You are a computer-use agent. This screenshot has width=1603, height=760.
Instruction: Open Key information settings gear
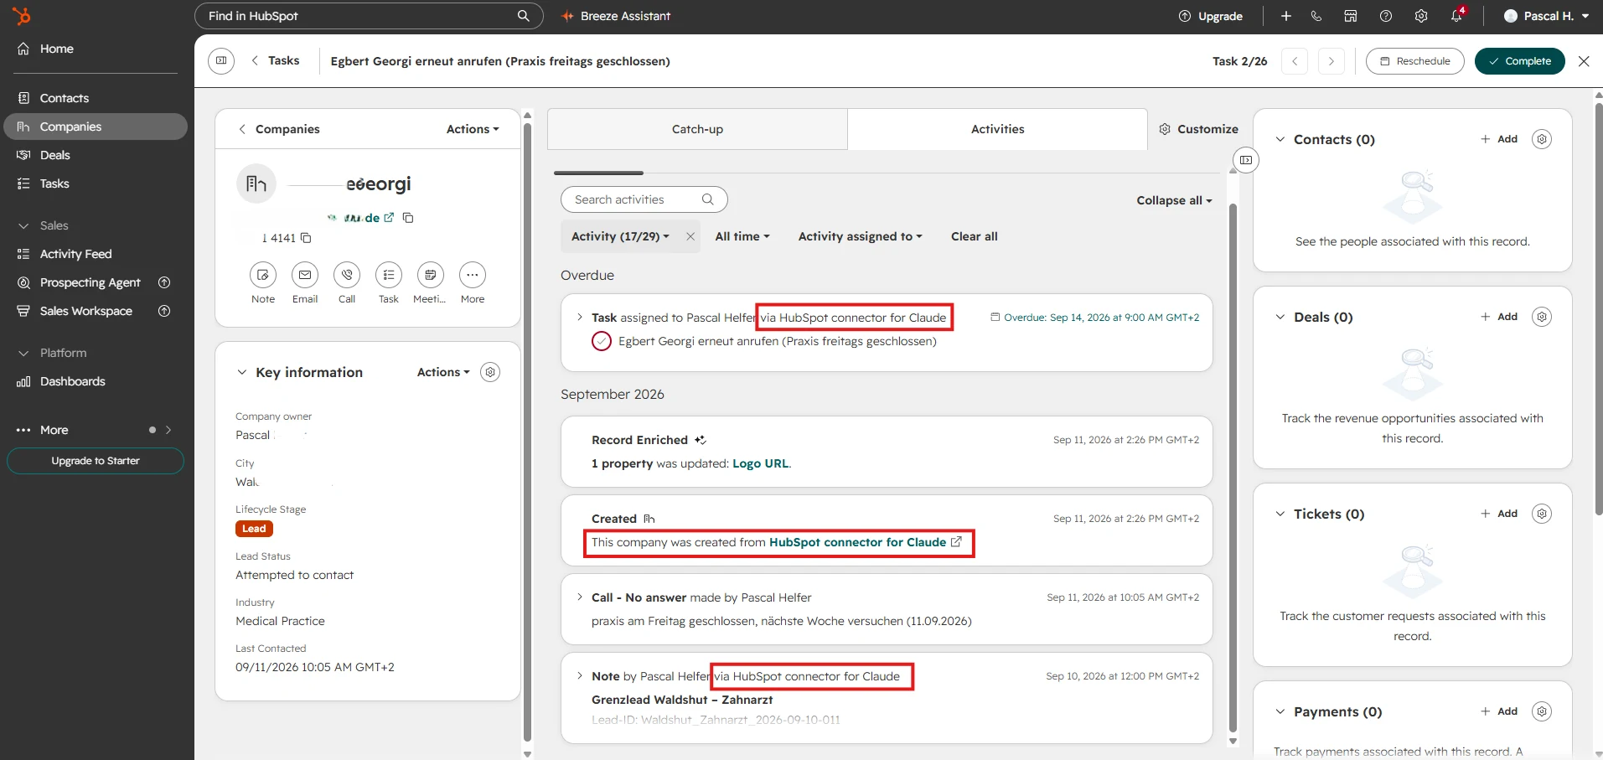(x=490, y=372)
